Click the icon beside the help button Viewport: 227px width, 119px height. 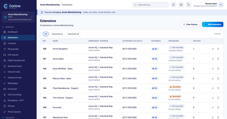coord(188,5)
